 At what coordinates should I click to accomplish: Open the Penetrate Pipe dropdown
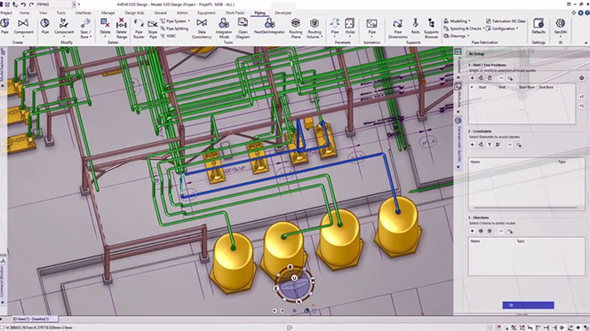click(x=334, y=27)
